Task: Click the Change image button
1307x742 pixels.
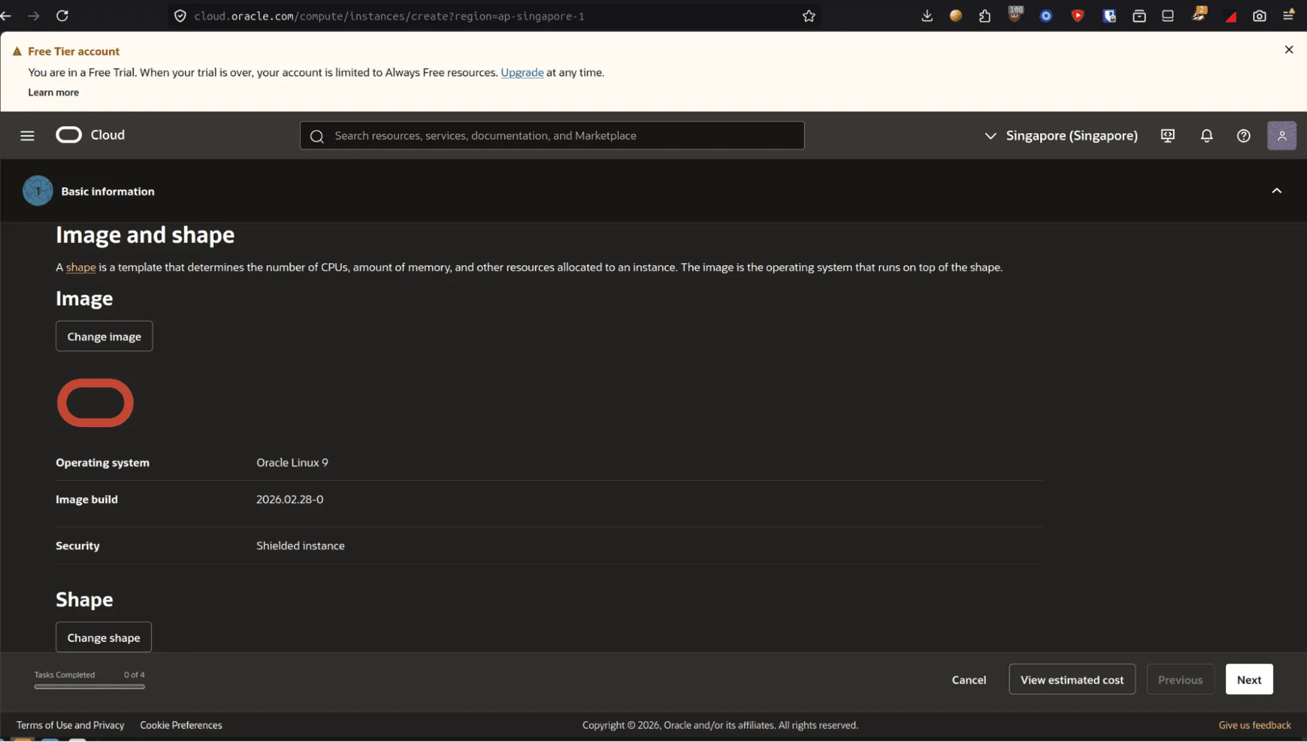Action: (x=104, y=336)
